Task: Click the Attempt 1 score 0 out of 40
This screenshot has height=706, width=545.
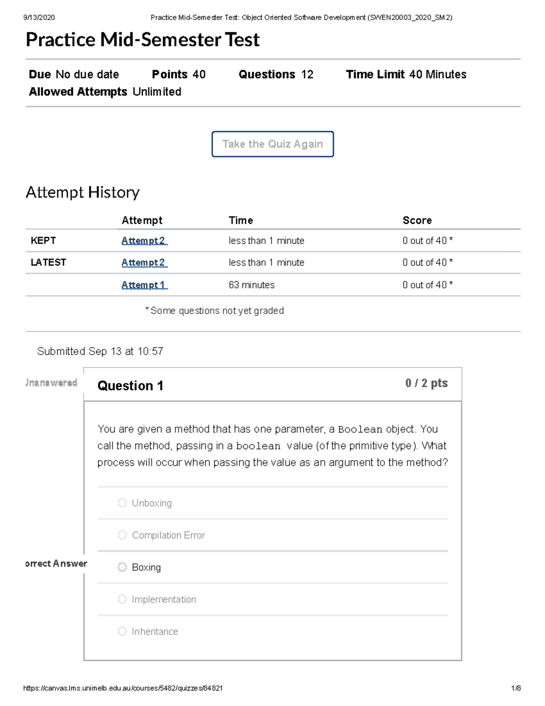Action: pos(427,285)
